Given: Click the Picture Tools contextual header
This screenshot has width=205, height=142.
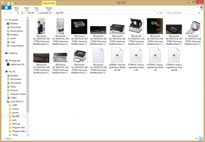Looking at the screenshot, I should tap(49, 3).
